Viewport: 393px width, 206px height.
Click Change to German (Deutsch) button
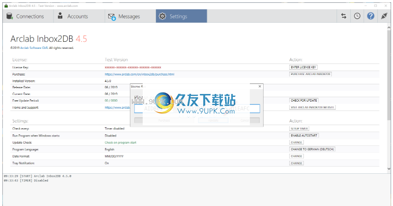tap(312, 150)
